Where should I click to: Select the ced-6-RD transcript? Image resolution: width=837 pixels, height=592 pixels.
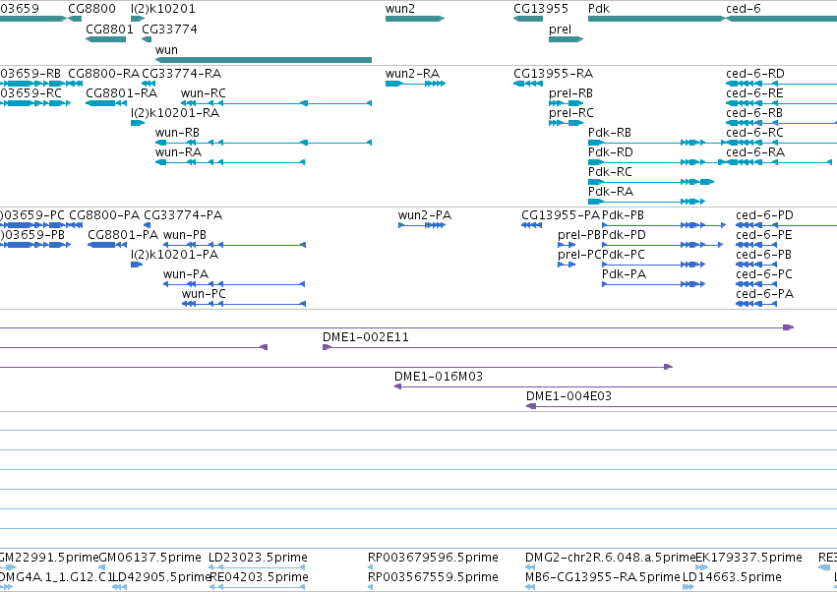782,84
